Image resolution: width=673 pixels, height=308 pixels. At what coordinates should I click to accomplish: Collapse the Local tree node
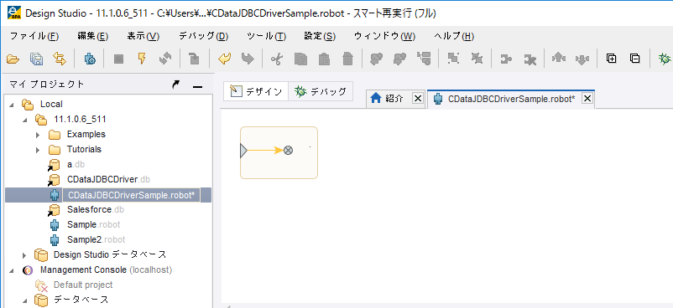tap(11, 104)
